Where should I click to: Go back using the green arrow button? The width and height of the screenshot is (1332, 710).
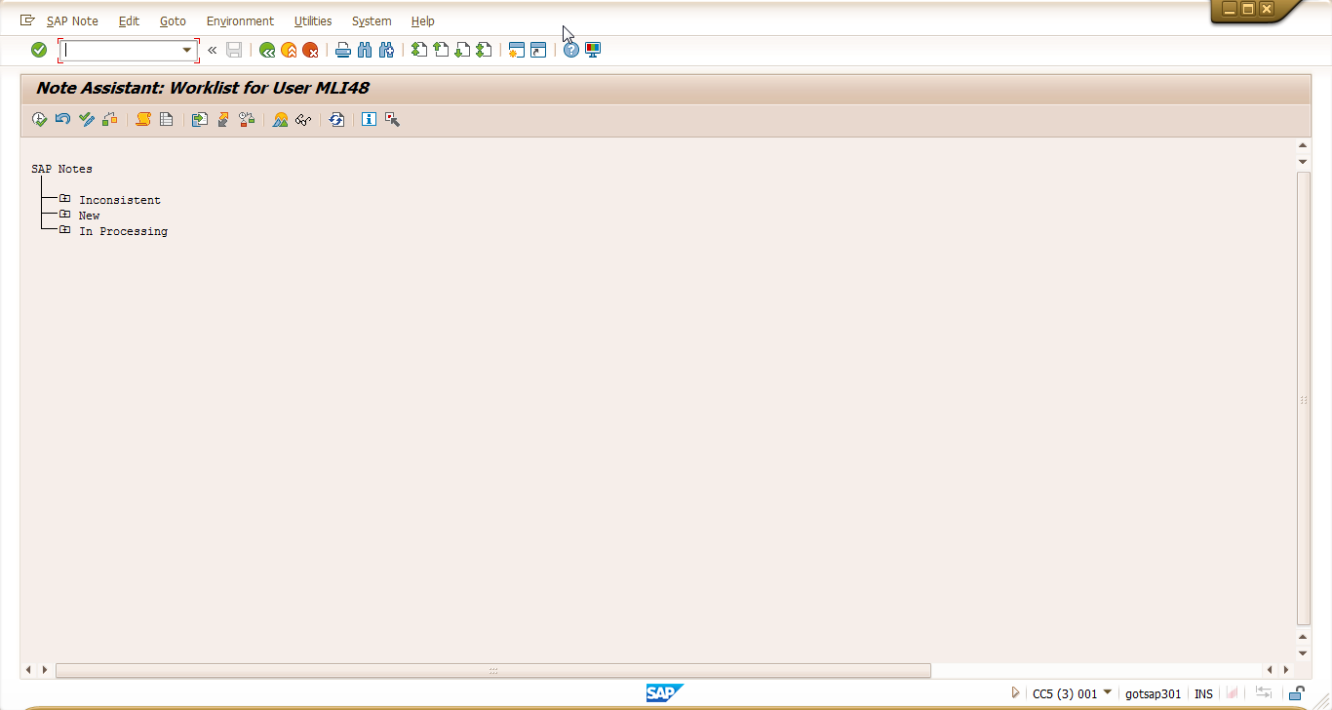pyautogui.click(x=266, y=49)
